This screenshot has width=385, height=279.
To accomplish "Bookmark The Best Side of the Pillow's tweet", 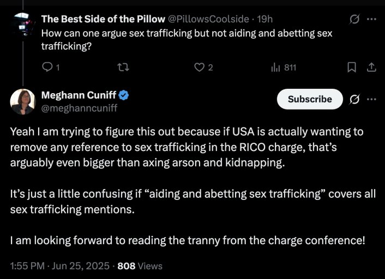I will 352,68.
